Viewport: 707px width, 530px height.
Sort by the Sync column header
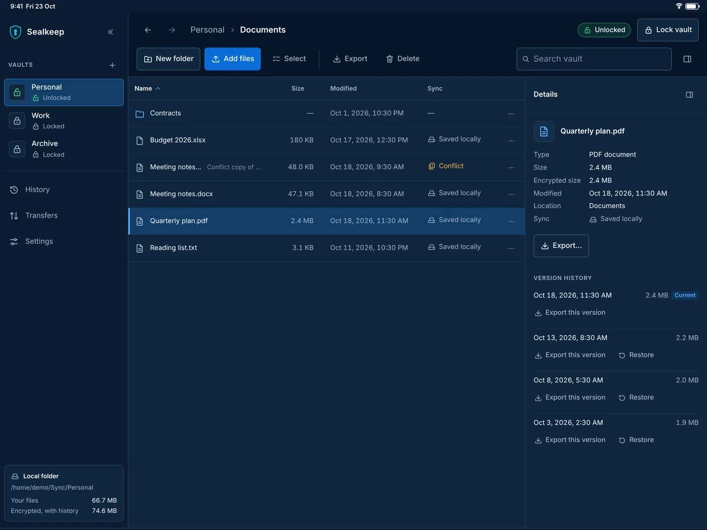pyautogui.click(x=435, y=88)
